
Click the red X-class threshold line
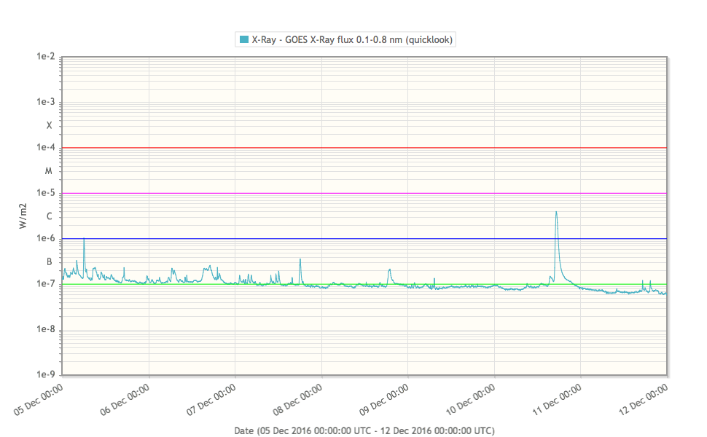pyautogui.click(x=364, y=148)
